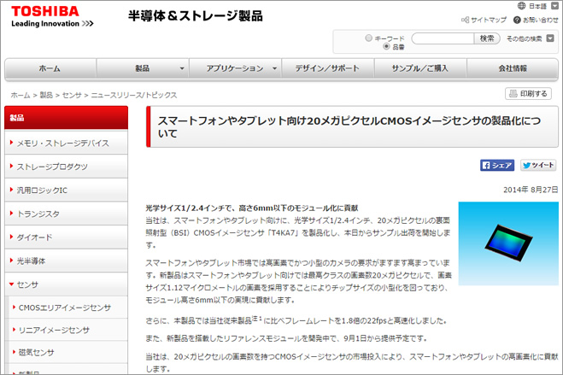Screen dimensions: 563x375
Task: Click the red 製品 sidebar header
Action: 66,118
